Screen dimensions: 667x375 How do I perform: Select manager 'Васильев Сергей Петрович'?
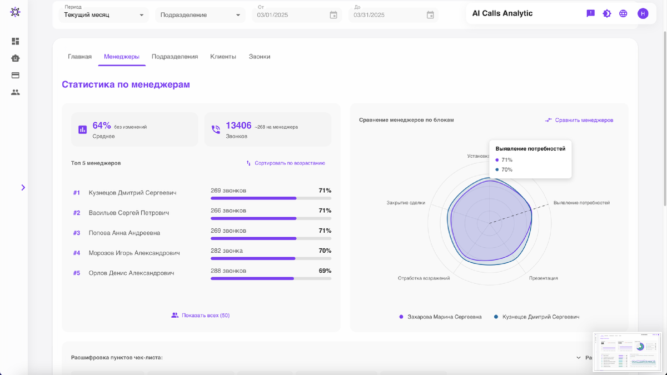coord(129,213)
